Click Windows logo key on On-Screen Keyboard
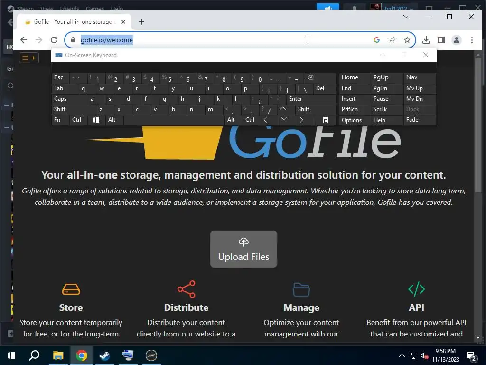 (96, 120)
